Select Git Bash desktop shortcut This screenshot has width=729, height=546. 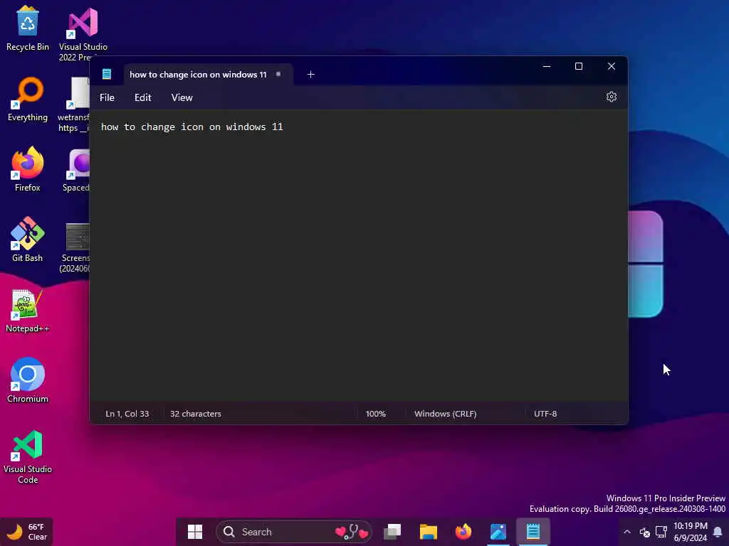[28, 240]
